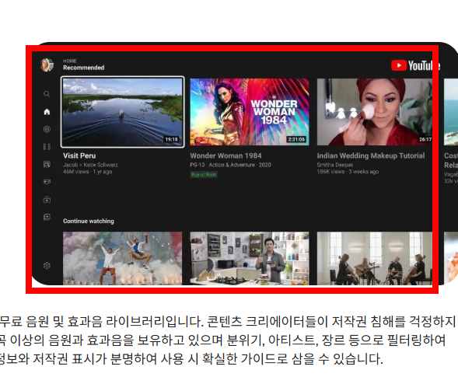Click the 2:31:05 duration badge
This screenshot has height=377, width=458.
[296, 139]
